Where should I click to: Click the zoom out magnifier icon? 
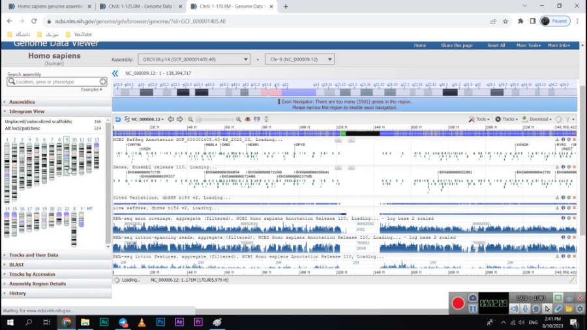[190, 119]
